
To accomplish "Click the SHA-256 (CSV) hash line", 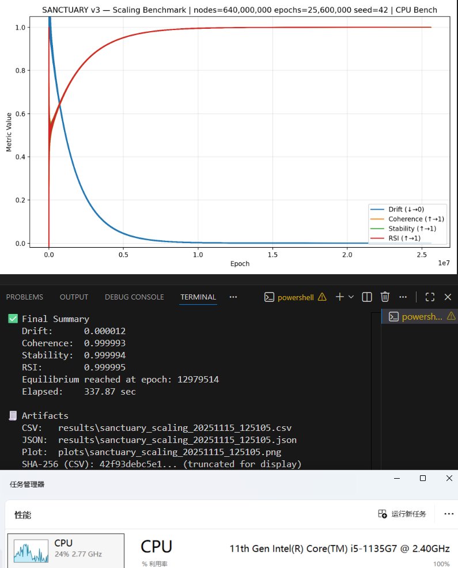I will 162,464.
